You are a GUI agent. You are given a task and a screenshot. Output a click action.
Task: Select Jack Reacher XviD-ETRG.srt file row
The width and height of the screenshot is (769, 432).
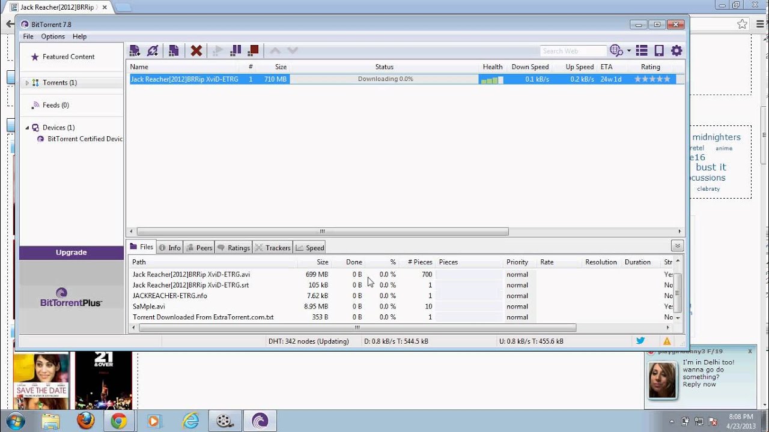[x=400, y=285]
